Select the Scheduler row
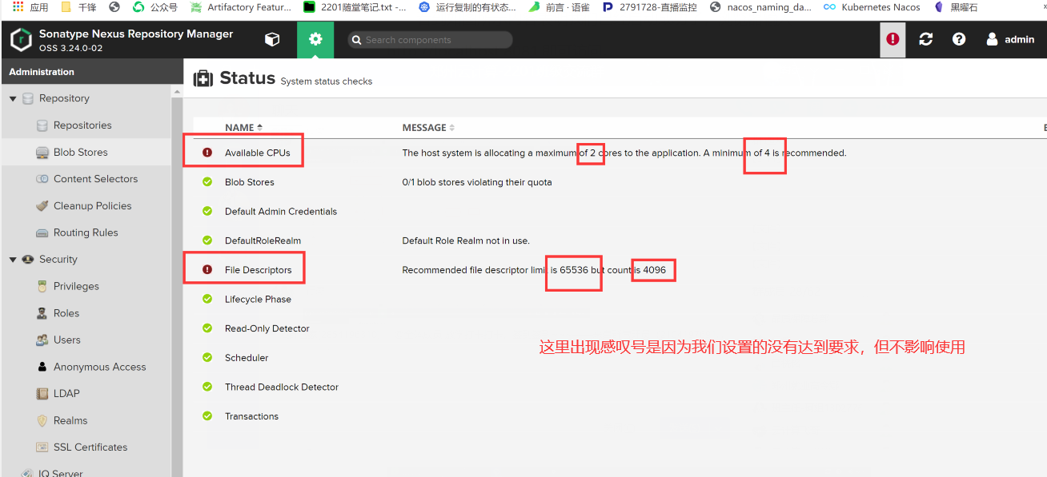The image size is (1047, 477). coord(614,358)
